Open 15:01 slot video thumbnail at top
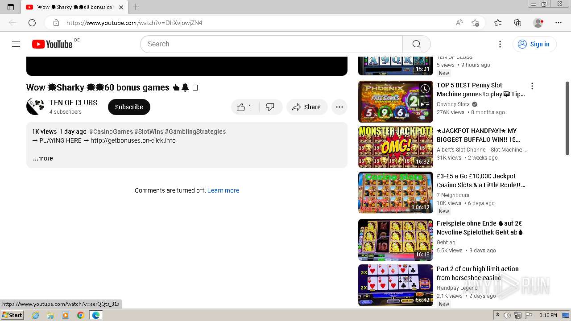Image resolution: width=571 pixels, height=321 pixels. (396, 66)
